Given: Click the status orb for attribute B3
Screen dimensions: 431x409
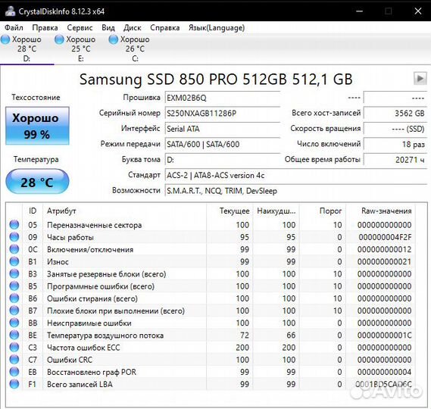Looking at the screenshot, I should [x=14, y=273].
